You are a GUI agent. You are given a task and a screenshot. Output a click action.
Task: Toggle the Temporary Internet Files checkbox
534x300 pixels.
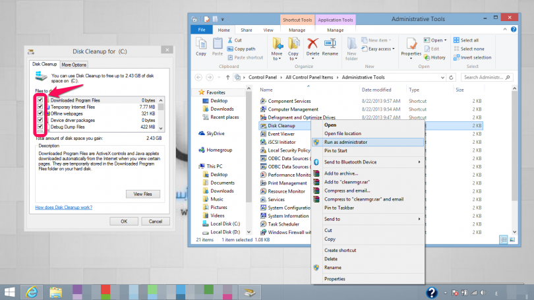tap(40, 107)
